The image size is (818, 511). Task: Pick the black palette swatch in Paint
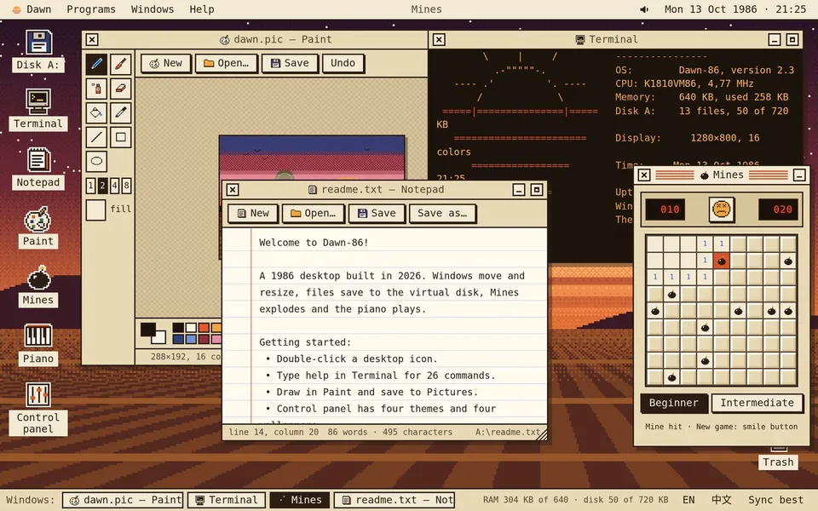pyautogui.click(x=178, y=327)
